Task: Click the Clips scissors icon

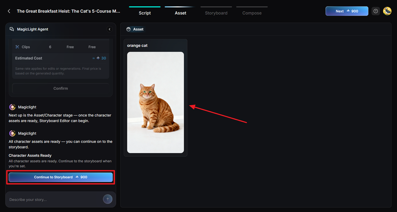Action: coord(17,47)
